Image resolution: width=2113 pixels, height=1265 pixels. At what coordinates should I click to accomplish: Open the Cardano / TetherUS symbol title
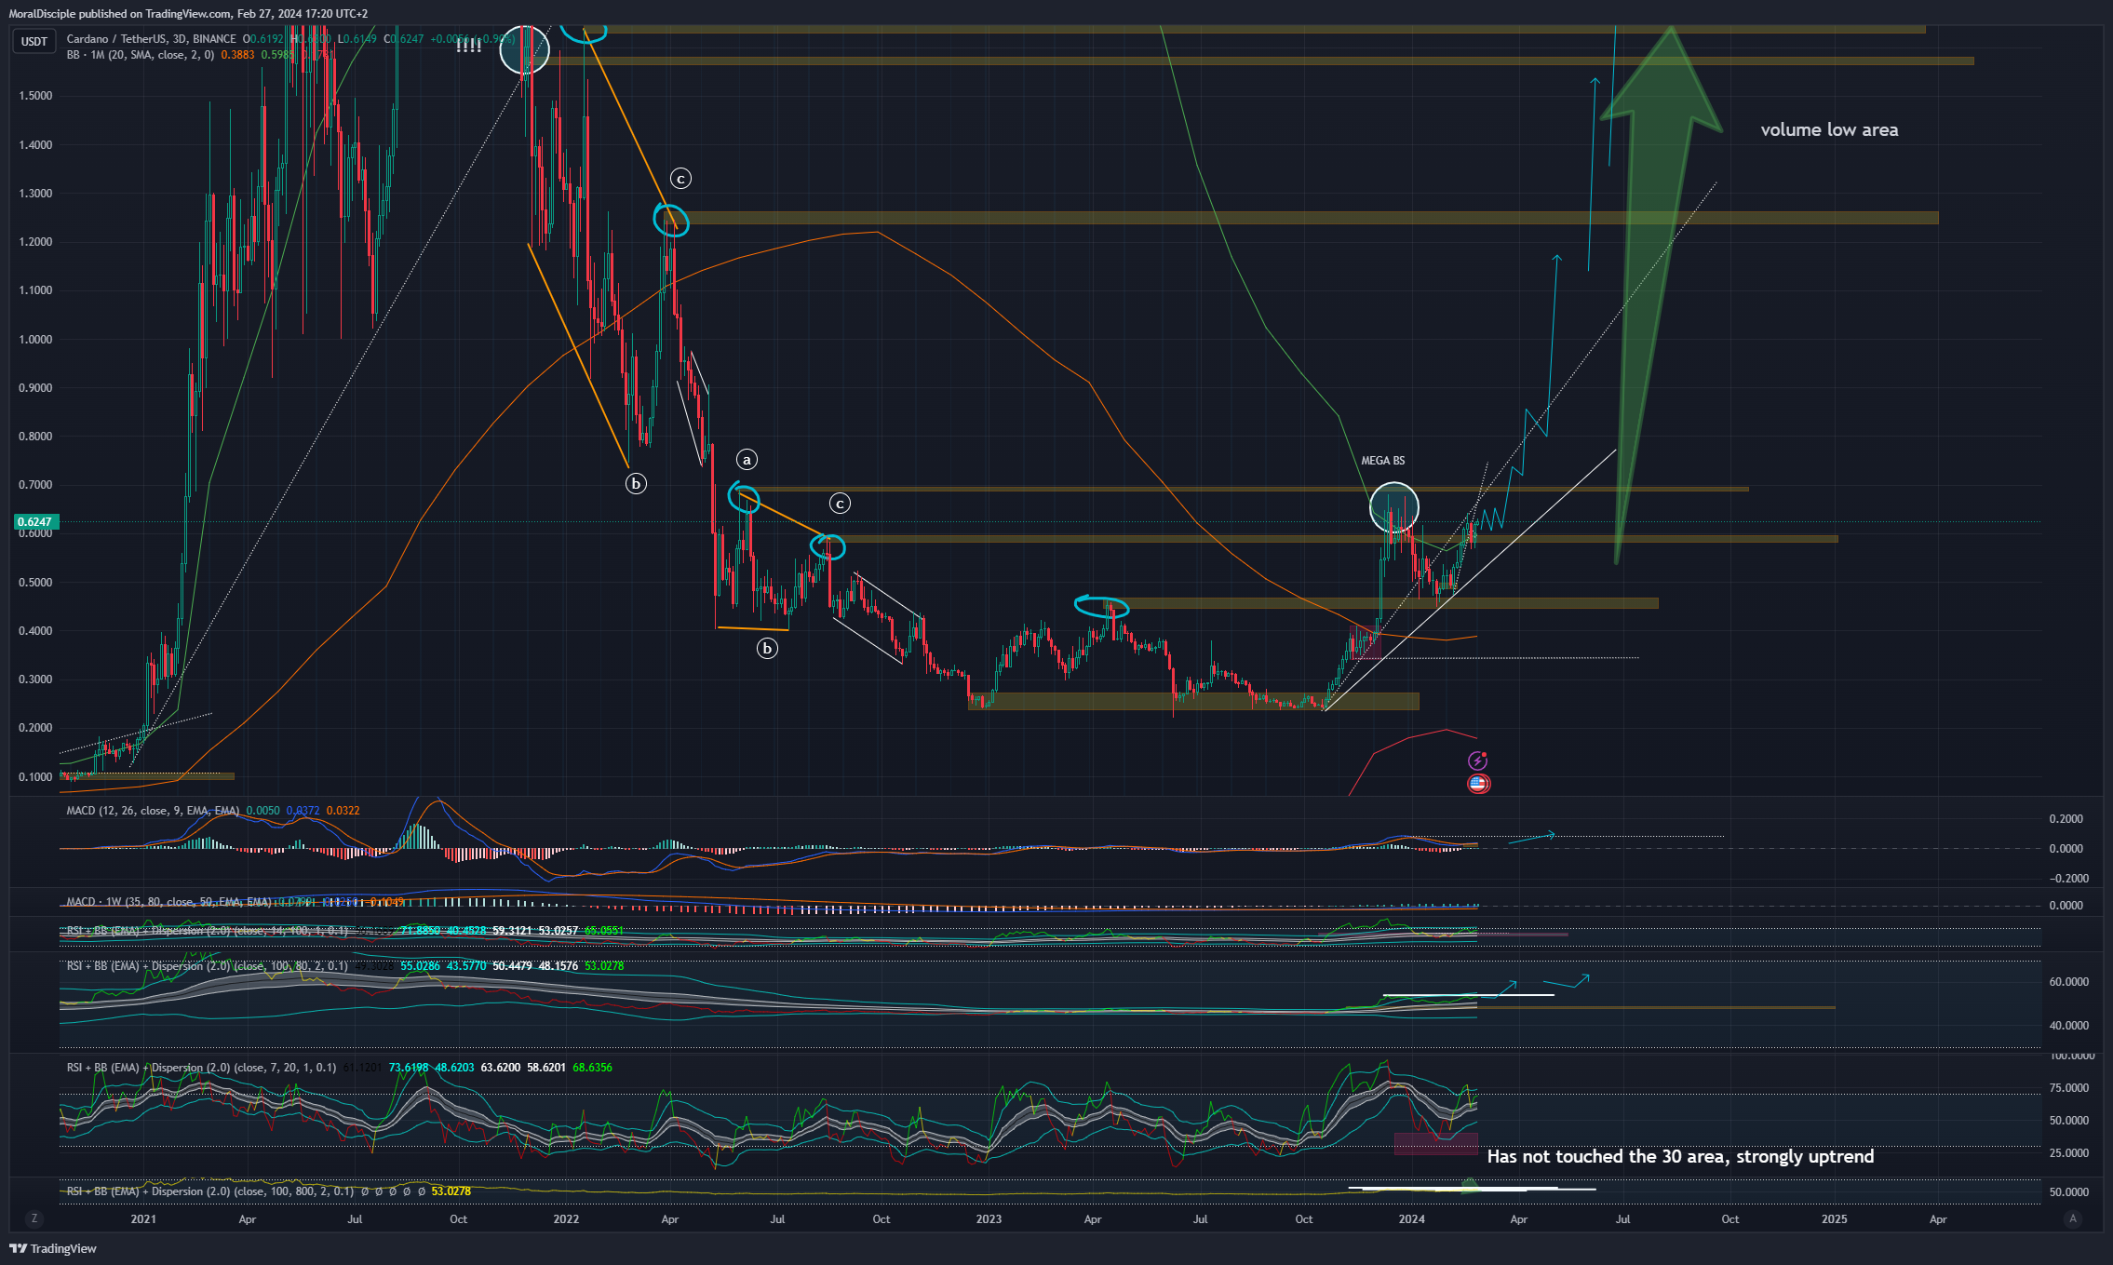[151, 39]
